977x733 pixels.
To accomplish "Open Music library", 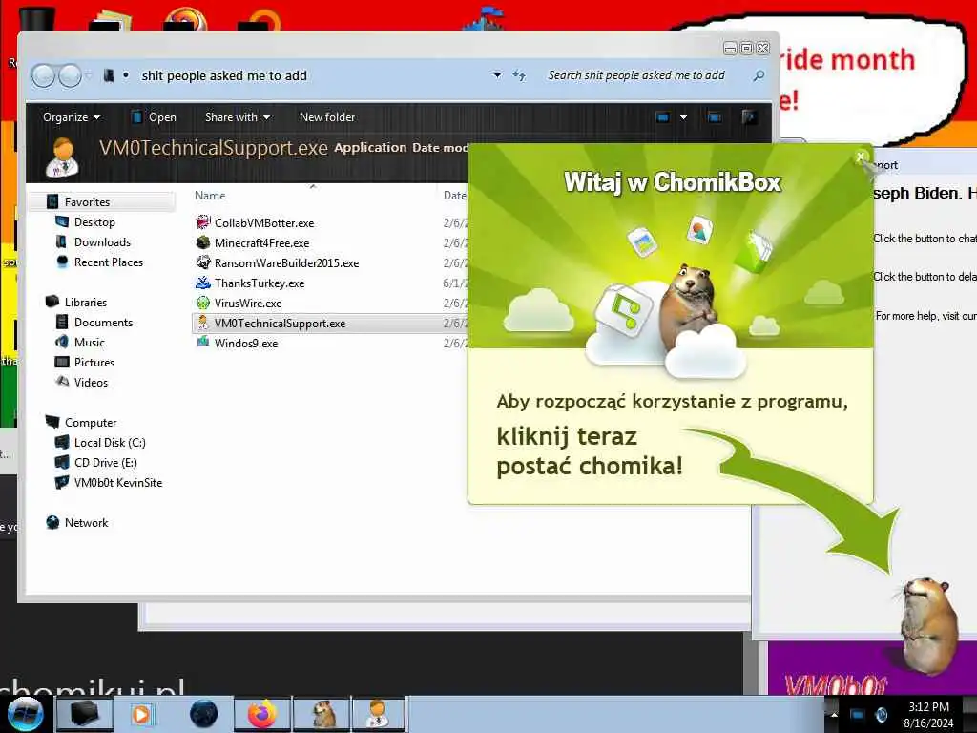I will click(89, 343).
